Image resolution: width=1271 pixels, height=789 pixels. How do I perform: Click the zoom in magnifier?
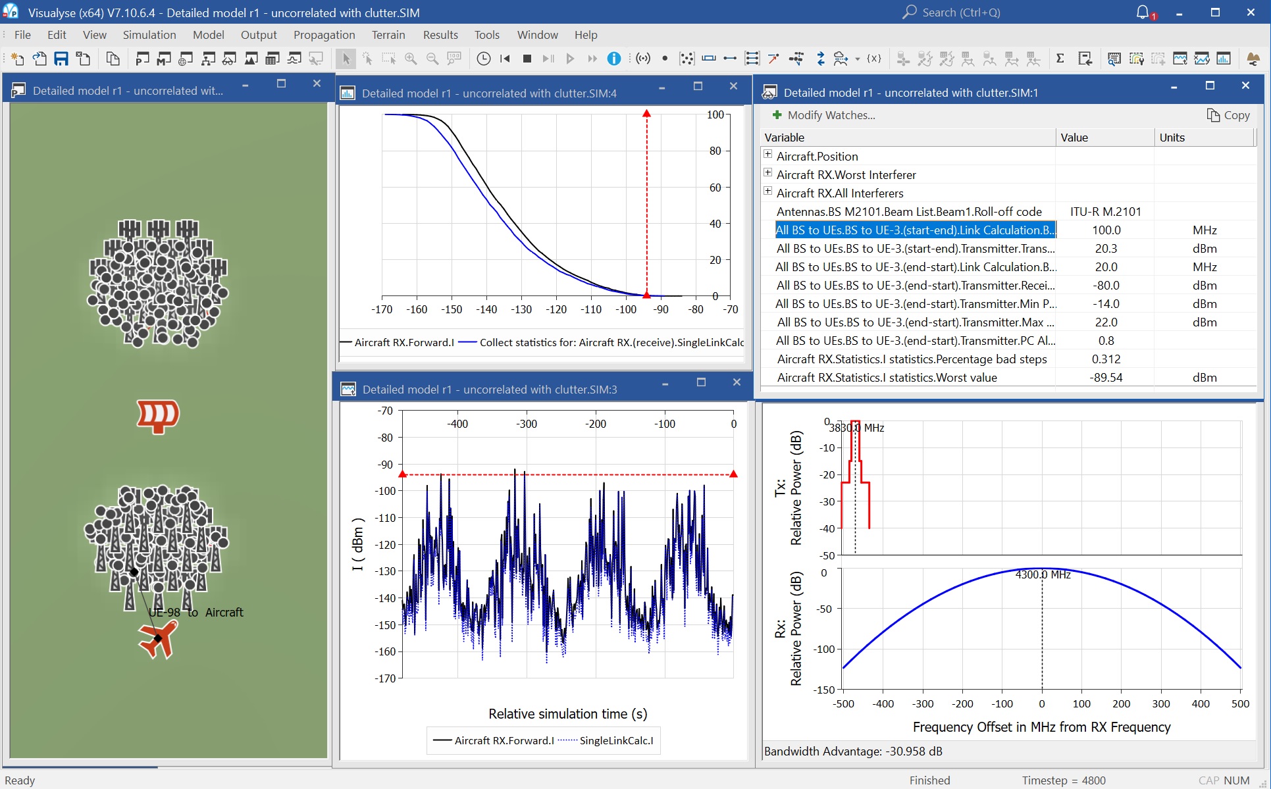411,59
